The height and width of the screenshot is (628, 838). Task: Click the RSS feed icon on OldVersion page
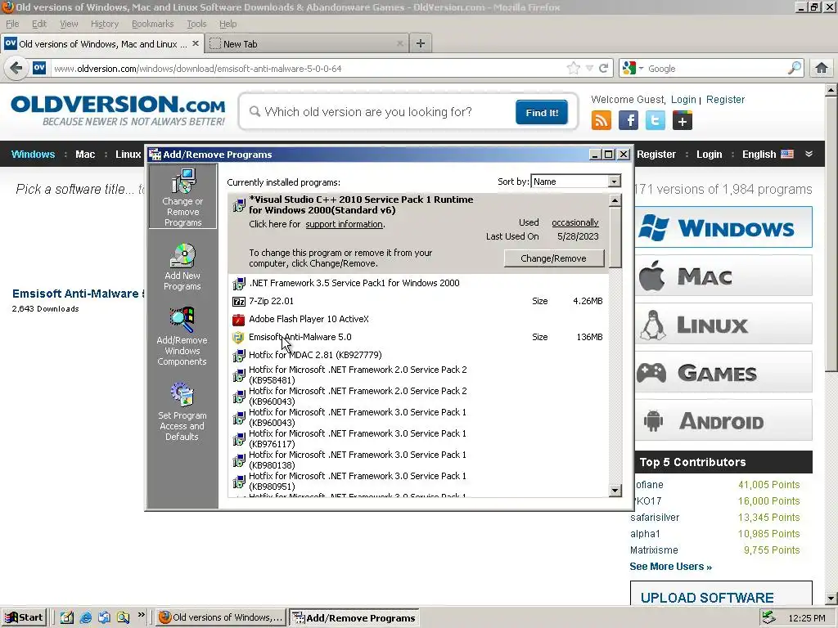pos(601,120)
